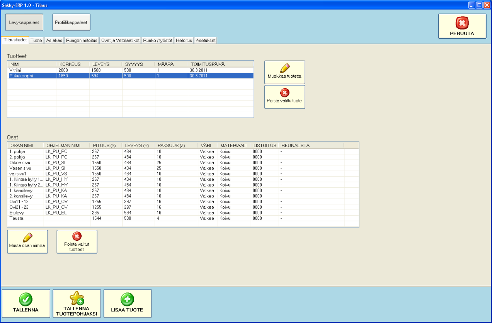This screenshot has width=492, height=323.
Task: Open the Rungon mitoitus tab
Action: tap(82, 40)
